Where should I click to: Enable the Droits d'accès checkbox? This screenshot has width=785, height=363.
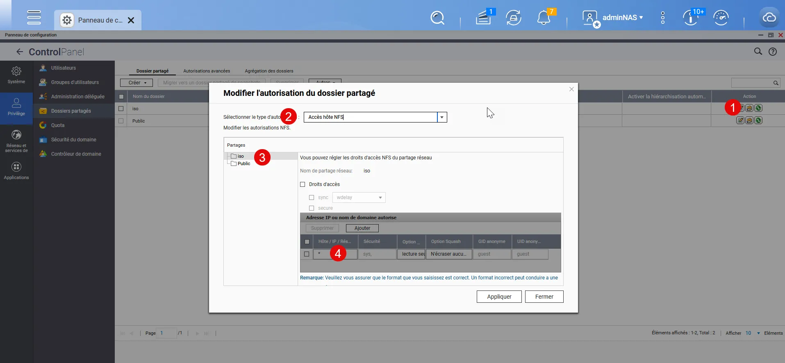tap(303, 184)
